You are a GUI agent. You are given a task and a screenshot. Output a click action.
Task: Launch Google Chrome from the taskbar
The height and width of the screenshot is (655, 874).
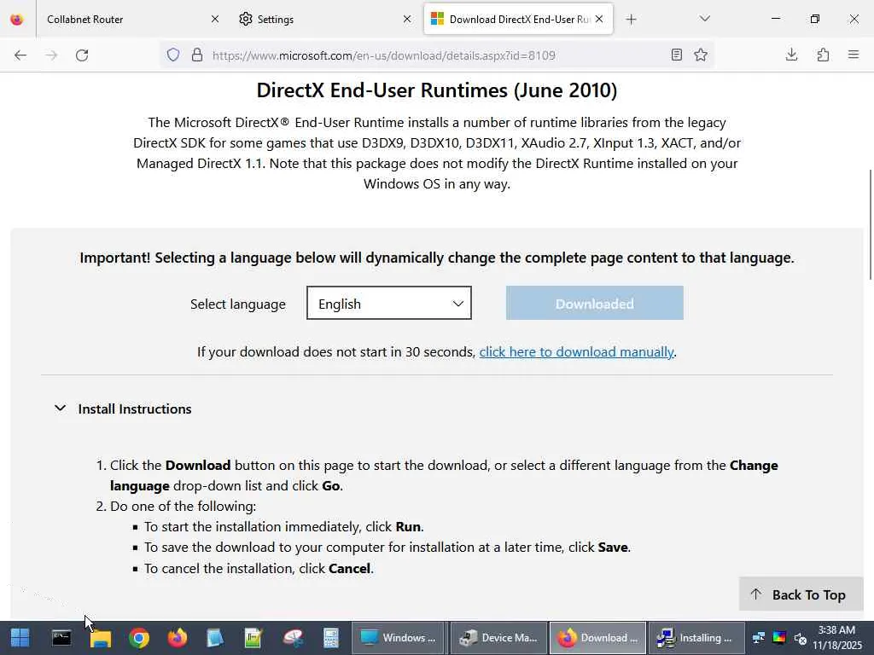pos(139,638)
